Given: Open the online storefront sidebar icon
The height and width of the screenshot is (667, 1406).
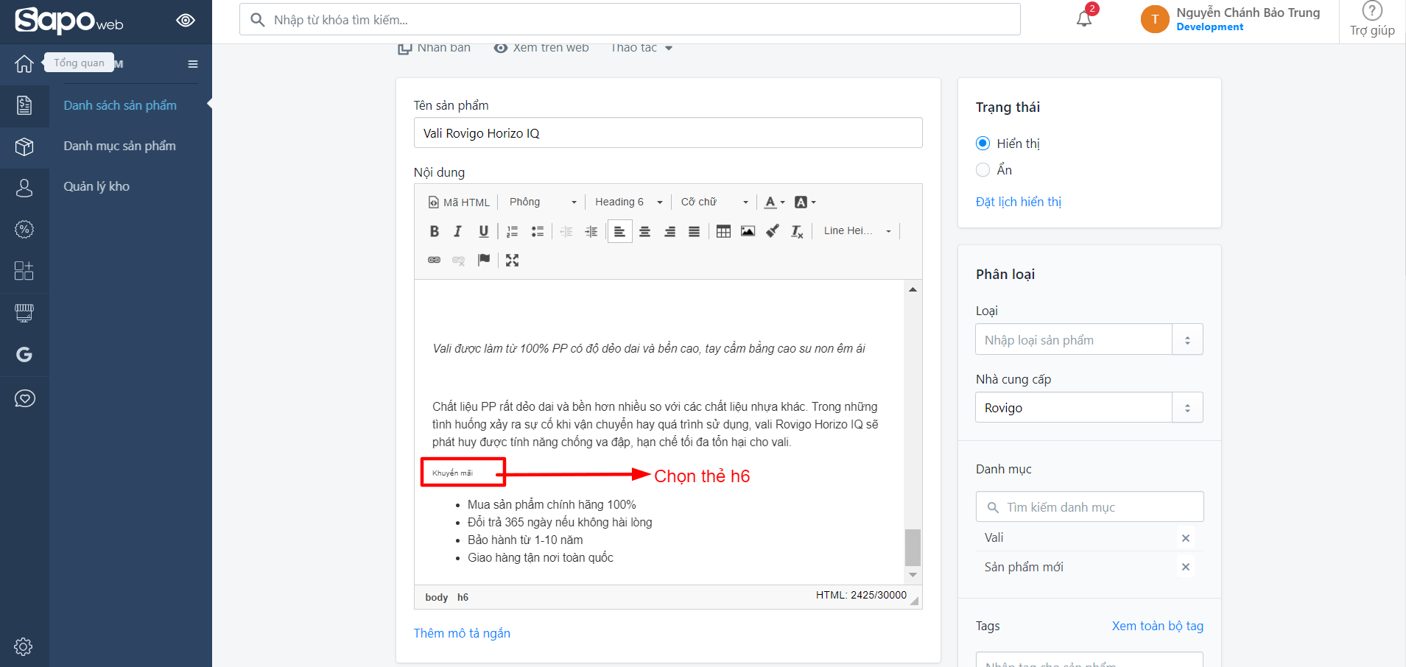Looking at the screenshot, I should click(x=24, y=313).
